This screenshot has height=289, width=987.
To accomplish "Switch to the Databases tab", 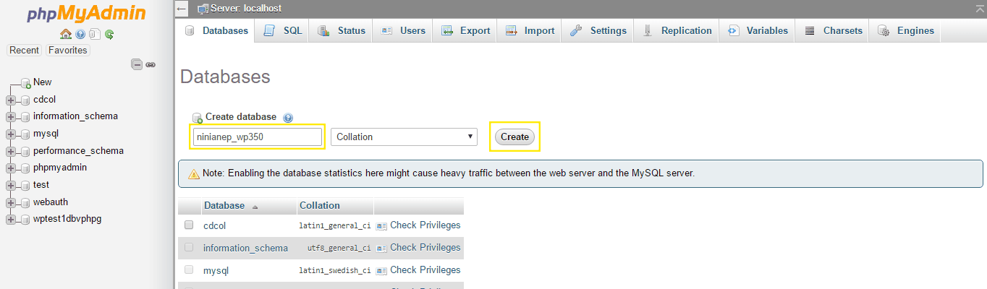I will click(216, 30).
